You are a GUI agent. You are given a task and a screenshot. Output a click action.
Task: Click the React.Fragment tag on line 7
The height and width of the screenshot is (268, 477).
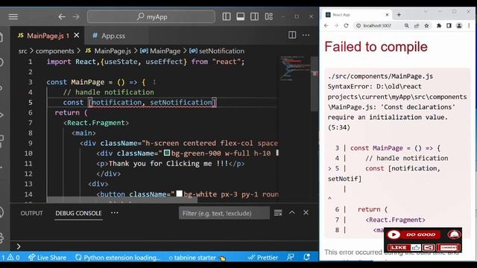coord(96,123)
